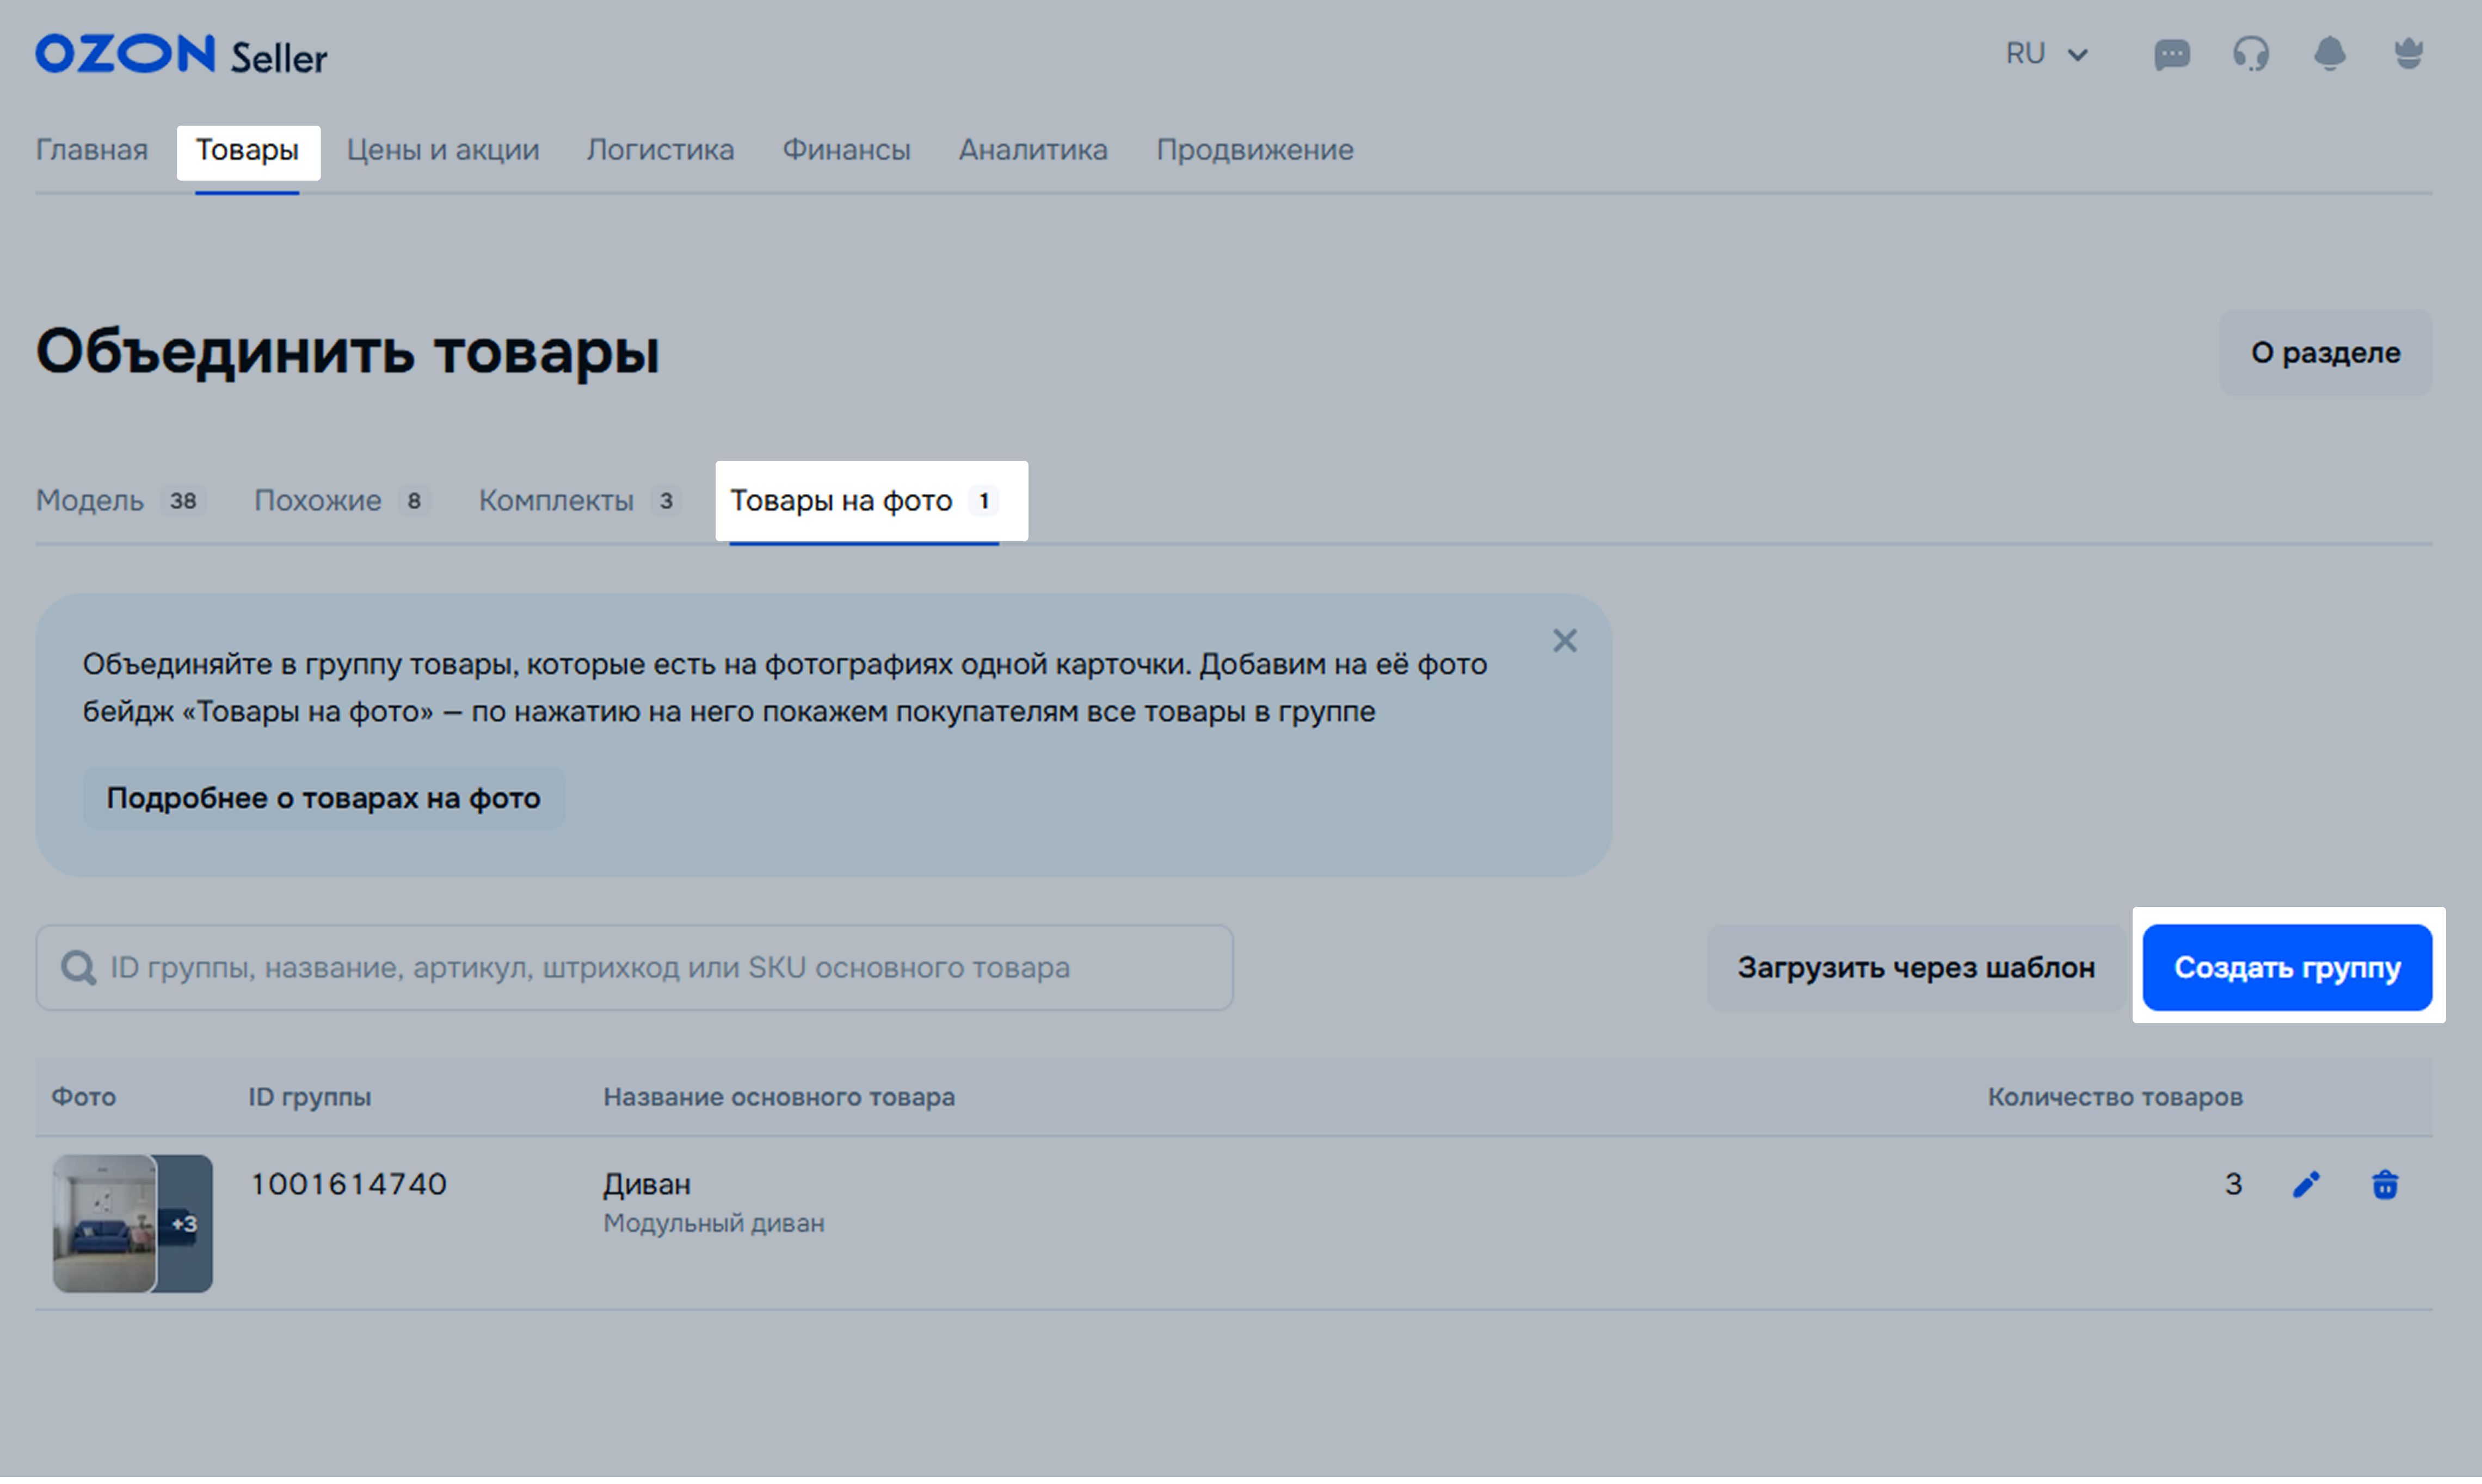Click the search magnifier icon

pyautogui.click(x=78, y=968)
